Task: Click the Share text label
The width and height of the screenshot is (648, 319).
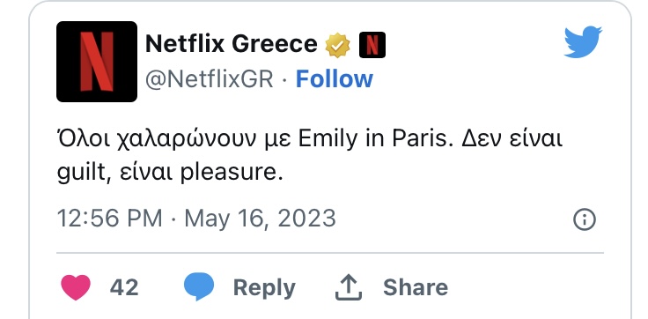Action: click(x=416, y=287)
